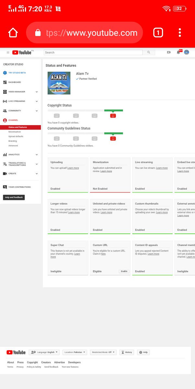Click the search magnifier button
Image resolution: width=195 pixels, height=389 pixels.
(149, 53)
